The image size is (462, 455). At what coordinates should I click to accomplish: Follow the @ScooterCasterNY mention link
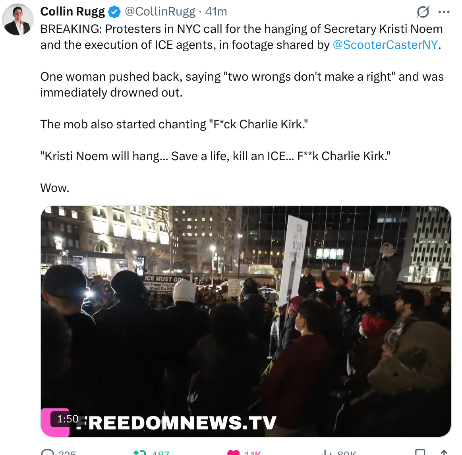[385, 45]
